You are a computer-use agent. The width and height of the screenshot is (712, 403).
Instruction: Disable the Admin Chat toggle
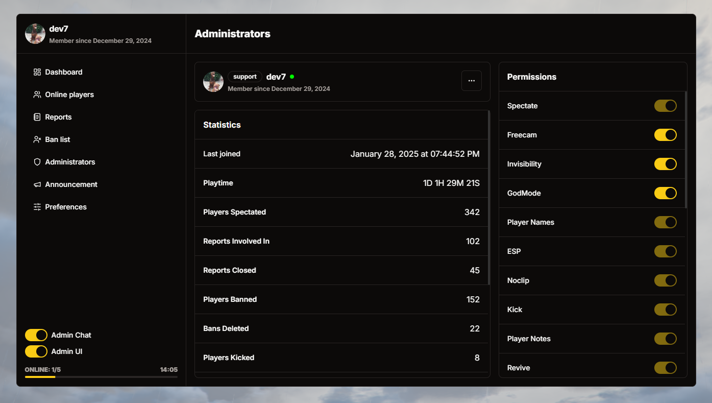[36, 335]
